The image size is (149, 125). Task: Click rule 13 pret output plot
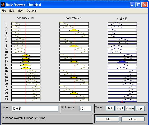[x=122, y=61]
